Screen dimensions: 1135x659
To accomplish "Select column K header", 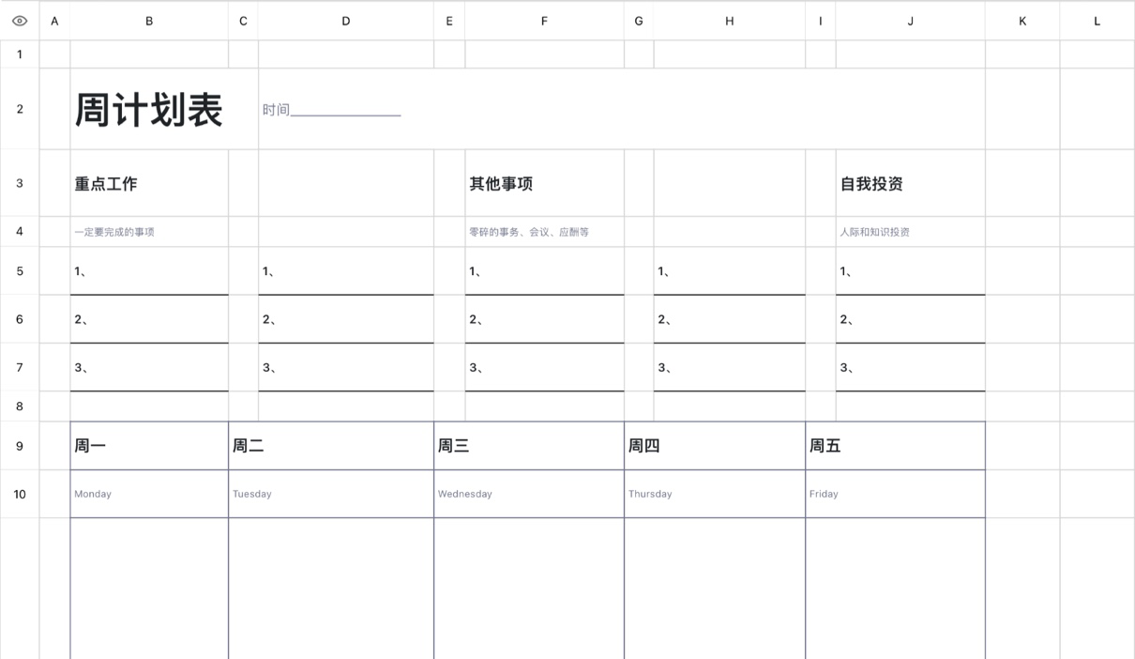I will click(x=1022, y=21).
